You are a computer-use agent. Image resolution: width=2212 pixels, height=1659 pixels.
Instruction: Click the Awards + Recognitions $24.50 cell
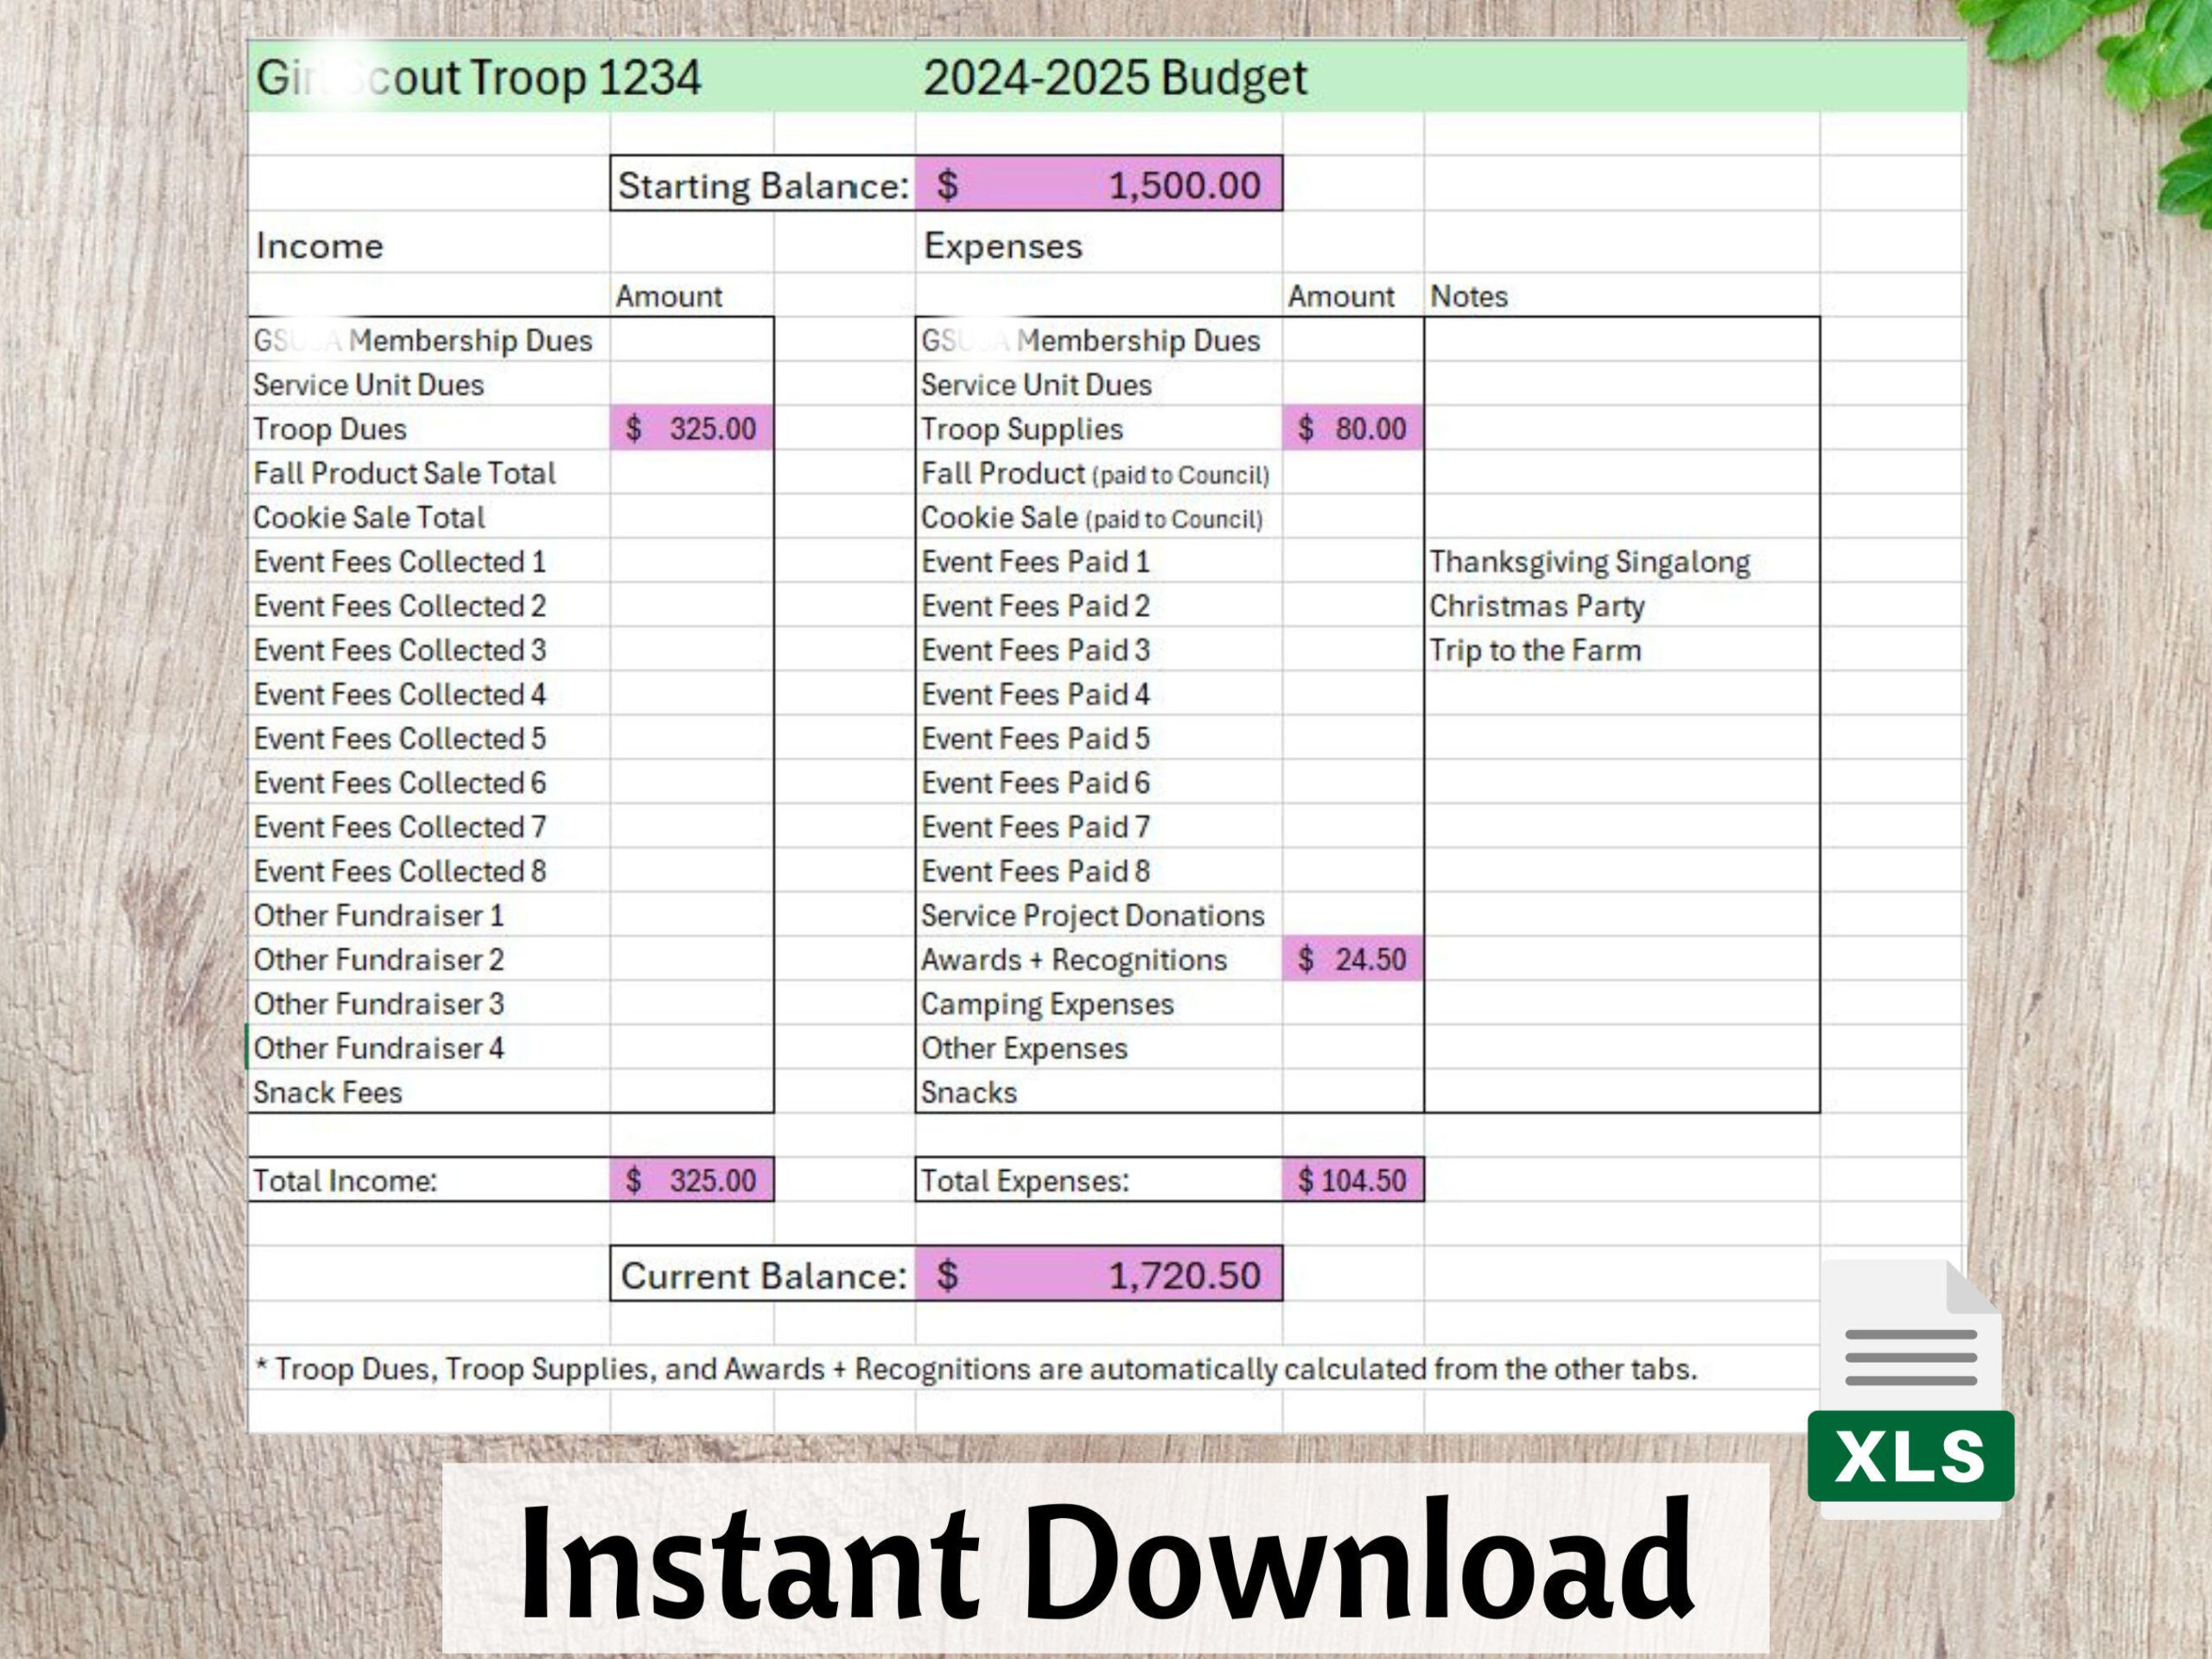[1353, 959]
